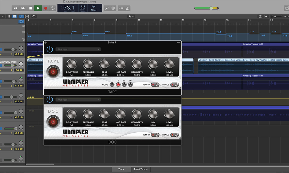Click the DOC Feedback knob
This screenshot has width=289, height=173.
pyautogui.click(x=88, y=114)
